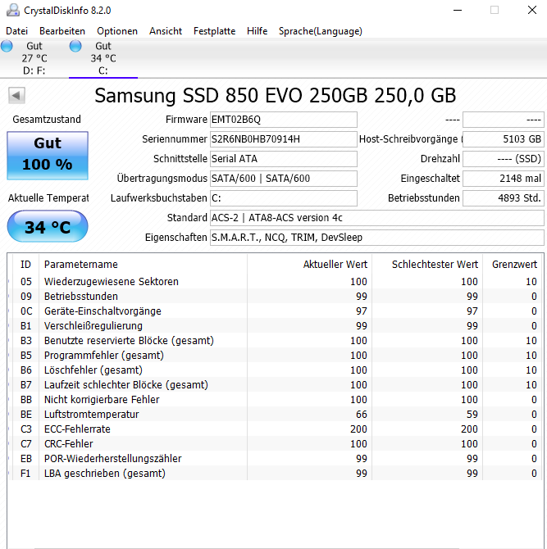Click the Parametername column header
The image size is (547, 549).
(x=143, y=265)
